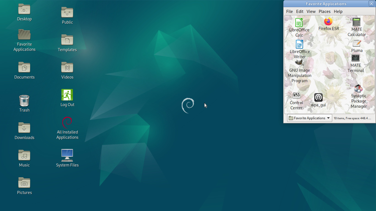Open the MATE Calculator icon
Screen dimensions: 376x211
[x=356, y=22]
